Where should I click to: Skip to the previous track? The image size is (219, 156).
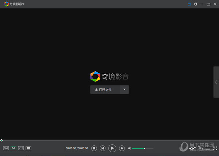pyautogui.click(x=103, y=148)
